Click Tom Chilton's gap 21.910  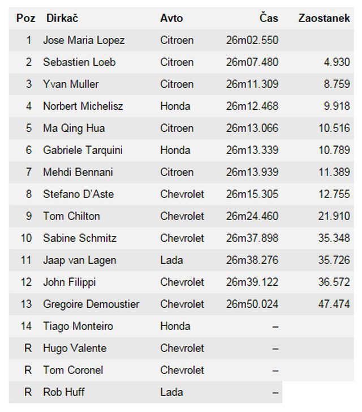[334, 216]
